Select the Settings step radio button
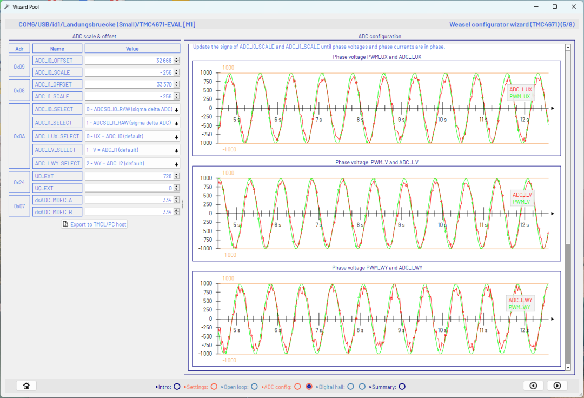Viewport: 584px width, 398px height. tap(214, 387)
